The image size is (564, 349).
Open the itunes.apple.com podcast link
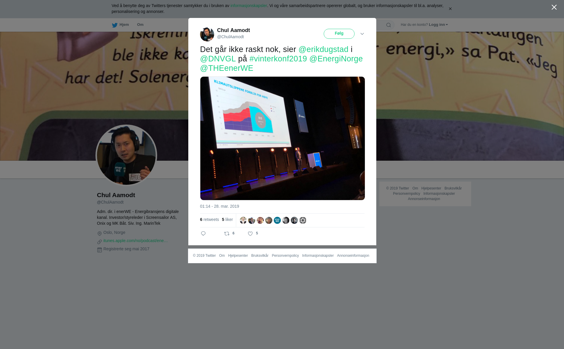point(136,241)
